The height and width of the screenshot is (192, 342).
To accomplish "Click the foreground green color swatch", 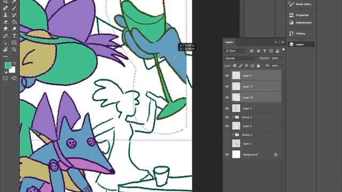I will [x=8, y=65].
